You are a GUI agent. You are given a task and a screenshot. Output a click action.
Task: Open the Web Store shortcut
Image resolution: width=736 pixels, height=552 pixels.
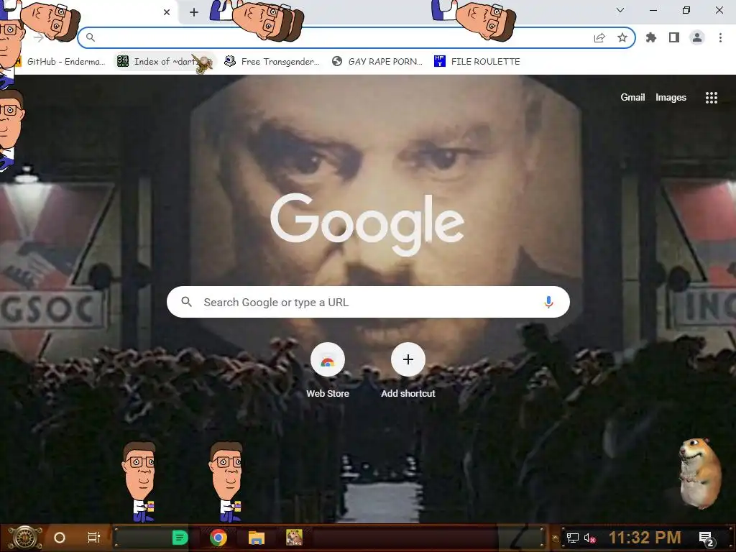click(328, 371)
